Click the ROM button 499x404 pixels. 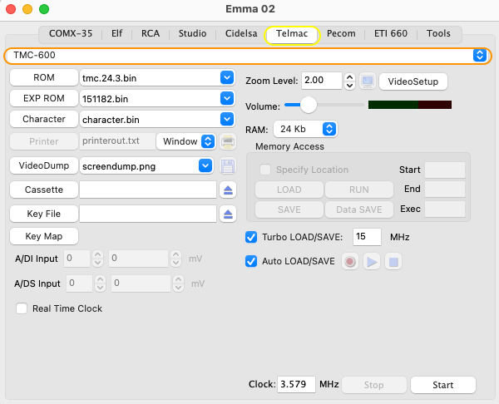click(x=44, y=77)
